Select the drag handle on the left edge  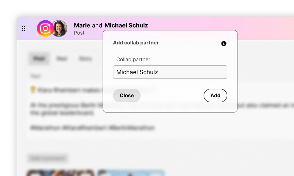pos(24,28)
